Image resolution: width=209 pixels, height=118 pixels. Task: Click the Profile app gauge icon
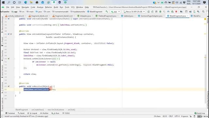pyautogui.click(x=168, y=12)
